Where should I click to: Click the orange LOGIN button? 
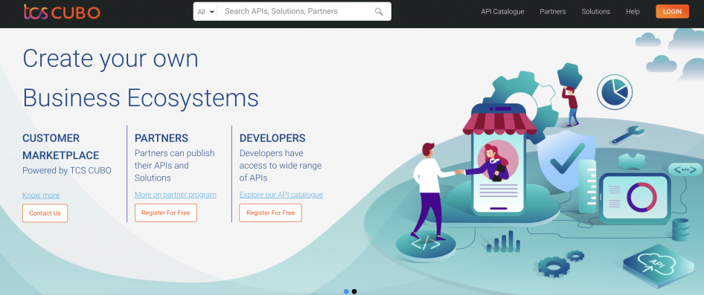tap(672, 12)
